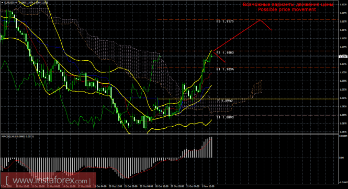Click the 1 Nov 12:00 label on the time axis
The image size is (348, 189).
(x=208, y=186)
